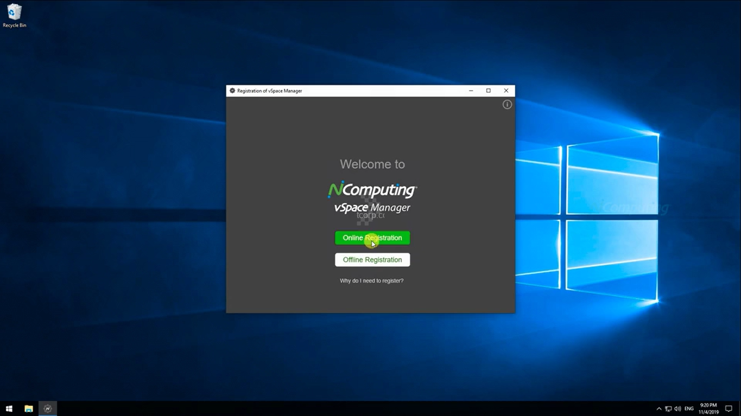This screenshot has width=741, height=416.
Task: Close the Registration of vSpace Manager window
Action: (506, 91)
